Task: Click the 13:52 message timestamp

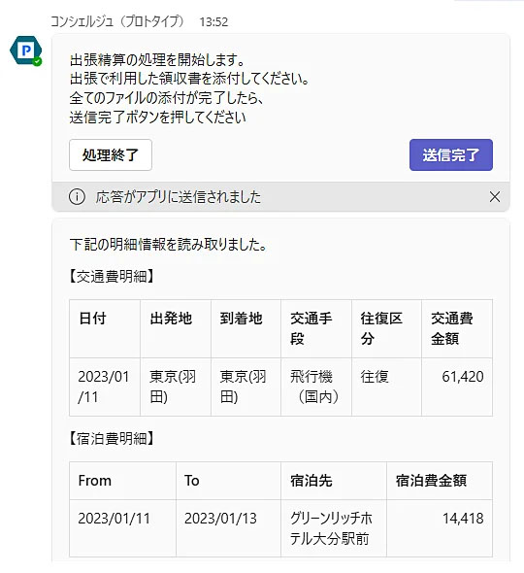Action: click(x=213, y=22)
